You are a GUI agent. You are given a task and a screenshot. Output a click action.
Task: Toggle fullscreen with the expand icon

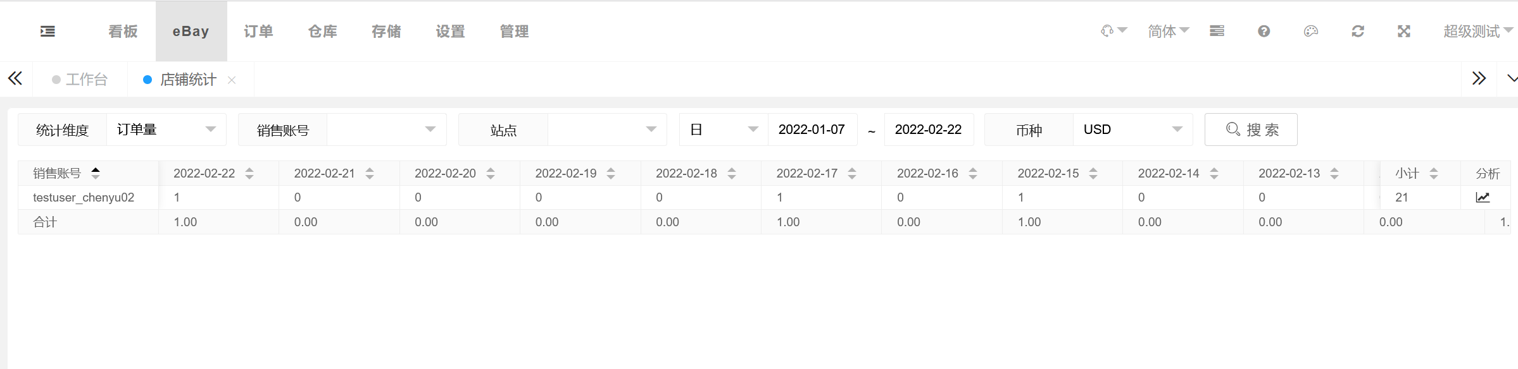click(1404, 31)
